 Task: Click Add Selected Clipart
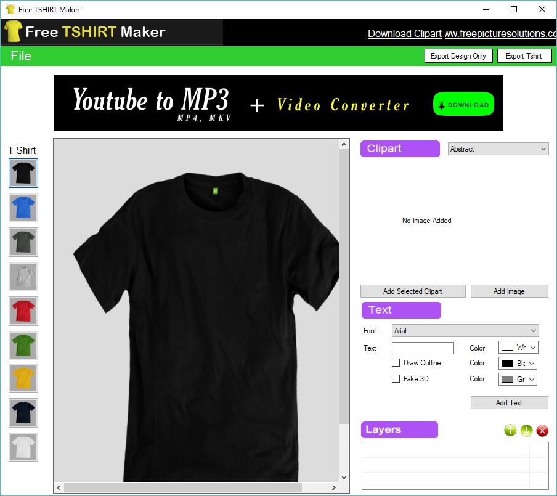coord(412,291)
